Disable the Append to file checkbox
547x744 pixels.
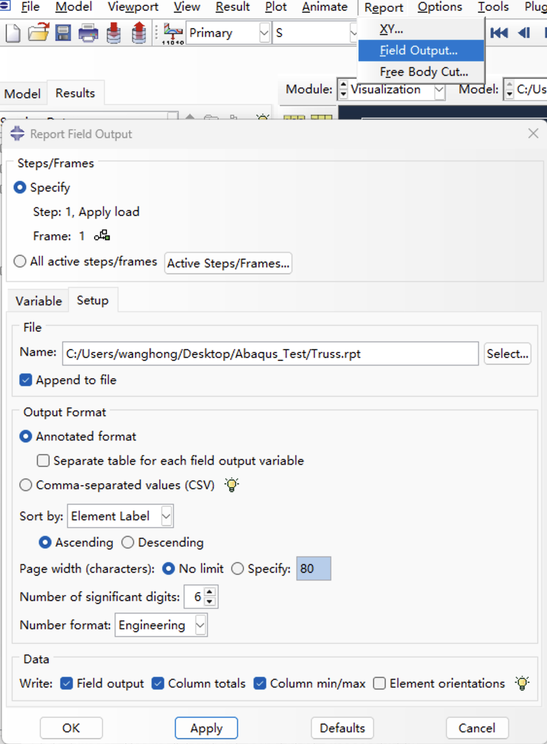click(26, 380)
